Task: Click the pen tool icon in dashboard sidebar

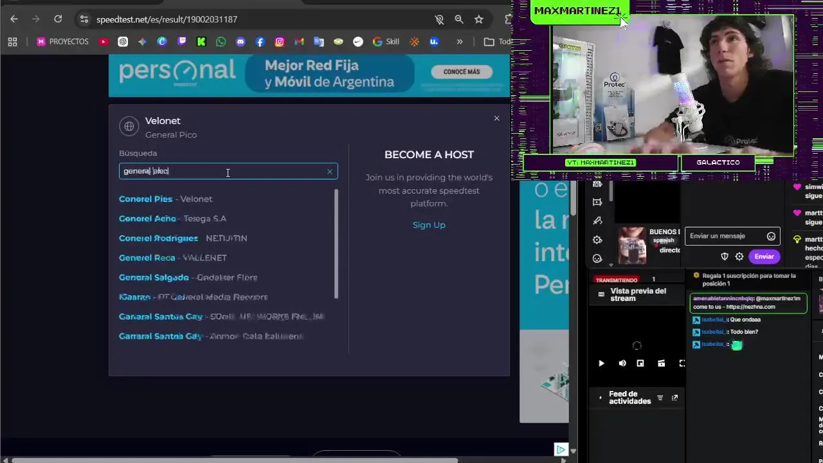Action: [597, 221]
